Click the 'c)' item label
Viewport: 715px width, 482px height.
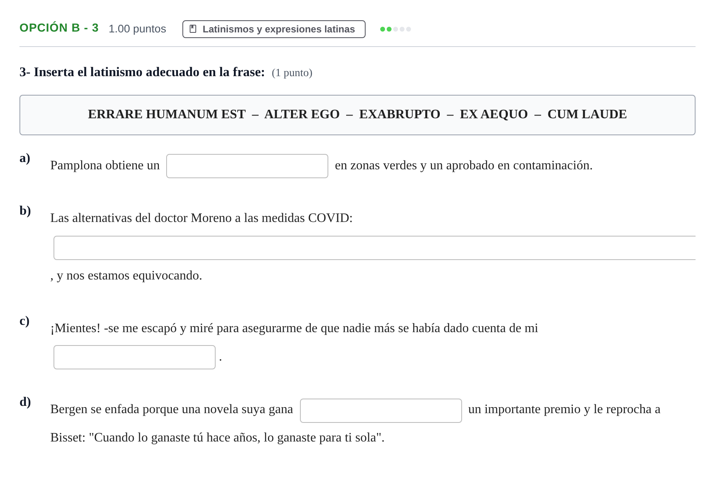click(x=24, y=321)
